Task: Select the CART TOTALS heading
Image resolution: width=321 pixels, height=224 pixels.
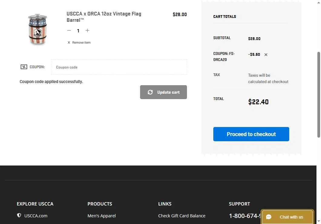Action: 224,17
